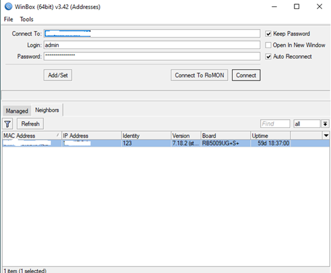Minimize the WinBox window

point(274,6)
